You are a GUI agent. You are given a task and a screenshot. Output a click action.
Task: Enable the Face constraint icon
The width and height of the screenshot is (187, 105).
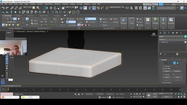coord(86,25)
